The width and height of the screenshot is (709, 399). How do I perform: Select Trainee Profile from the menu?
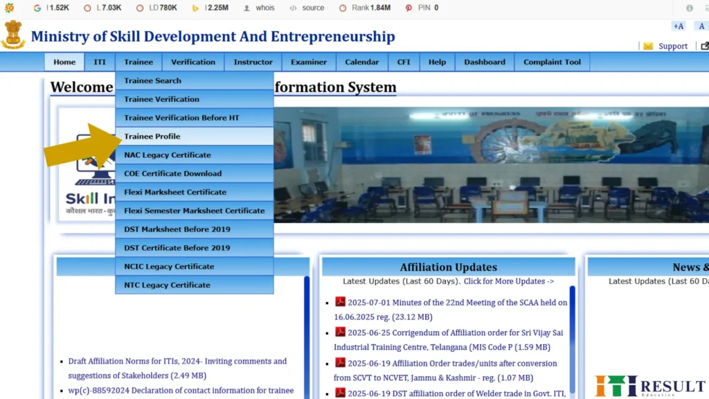click(x=152, y=136)
